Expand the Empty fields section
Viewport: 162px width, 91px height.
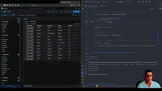[2, 78]
